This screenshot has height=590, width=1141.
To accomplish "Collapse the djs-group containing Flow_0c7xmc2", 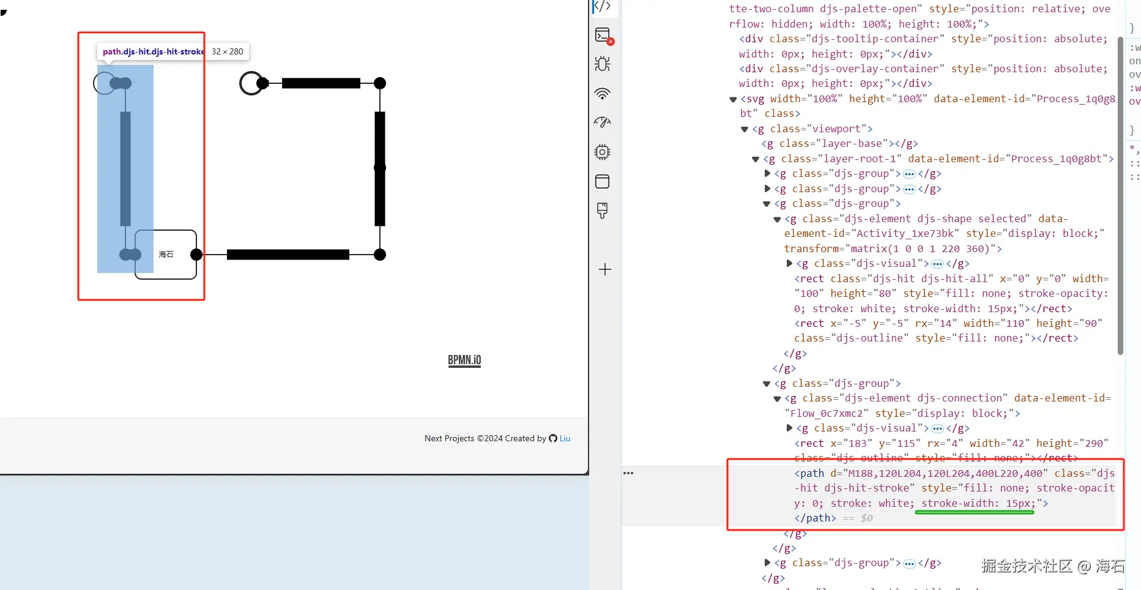I will [x=767, y=384].
